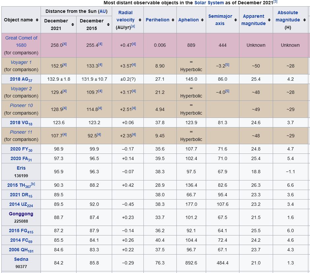Open the 2020 FY30 object link
The width and height of the screenshot is (310, 273).
21,149
